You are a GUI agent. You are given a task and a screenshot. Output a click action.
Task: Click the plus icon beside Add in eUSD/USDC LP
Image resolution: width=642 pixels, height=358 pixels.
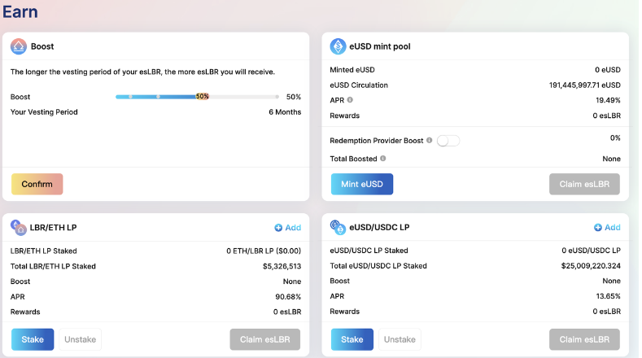pyautogui.click(x=598, y=227)
